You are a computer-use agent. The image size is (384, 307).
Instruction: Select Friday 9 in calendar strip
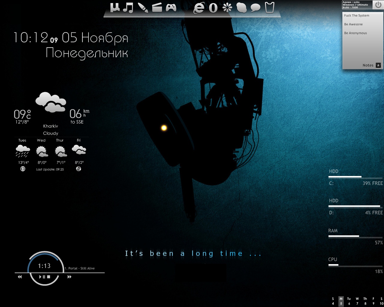(373, 301)
